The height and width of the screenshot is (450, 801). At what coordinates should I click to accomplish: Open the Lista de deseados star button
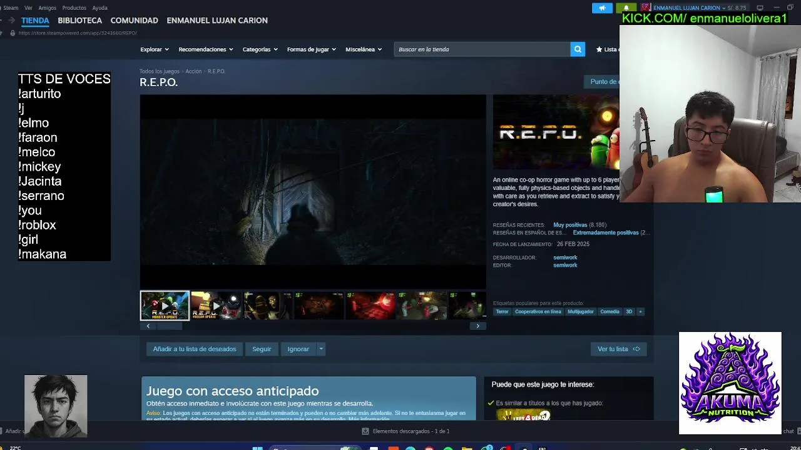point(608,49)
